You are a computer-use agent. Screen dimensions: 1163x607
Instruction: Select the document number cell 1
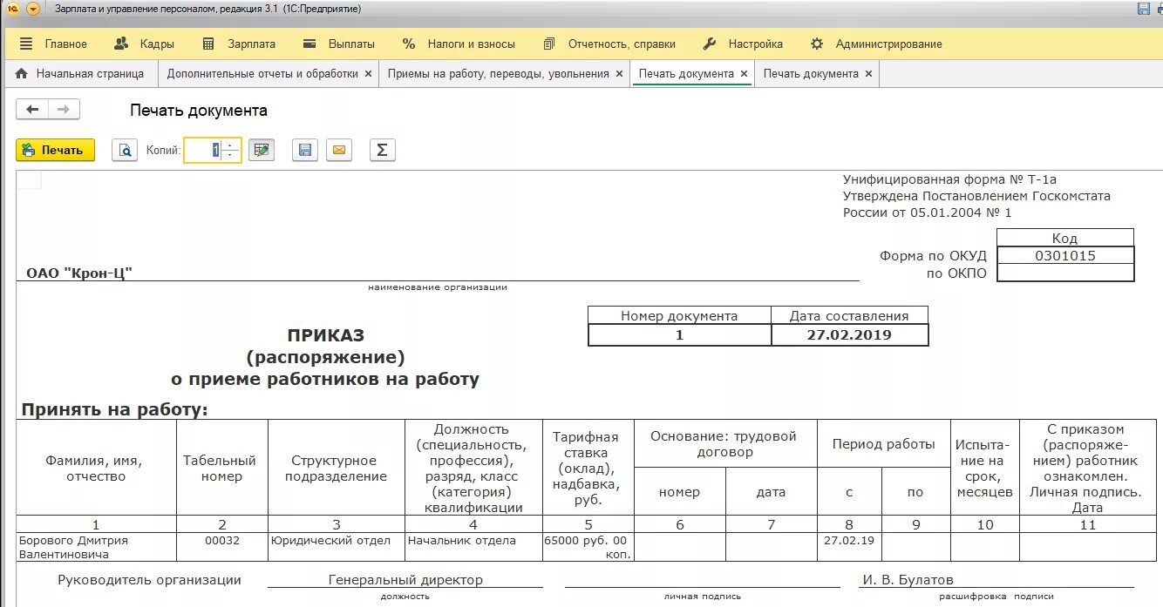pyautogui.click(x=680, y=334)
